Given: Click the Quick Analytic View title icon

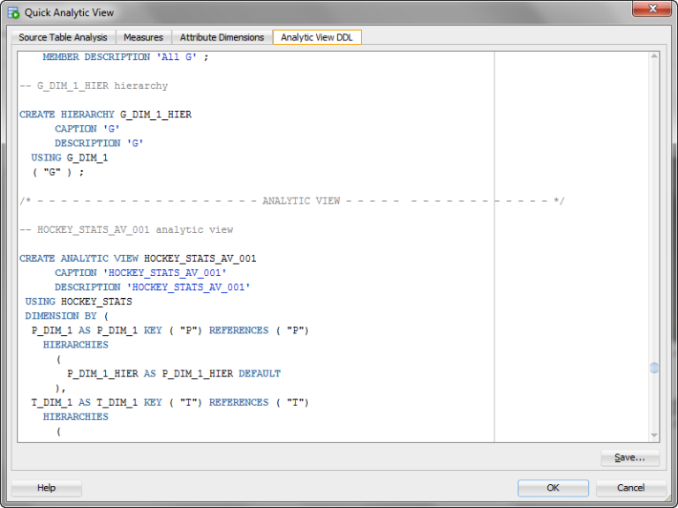Looking at the screenshot, I should [x=14, y=12].
